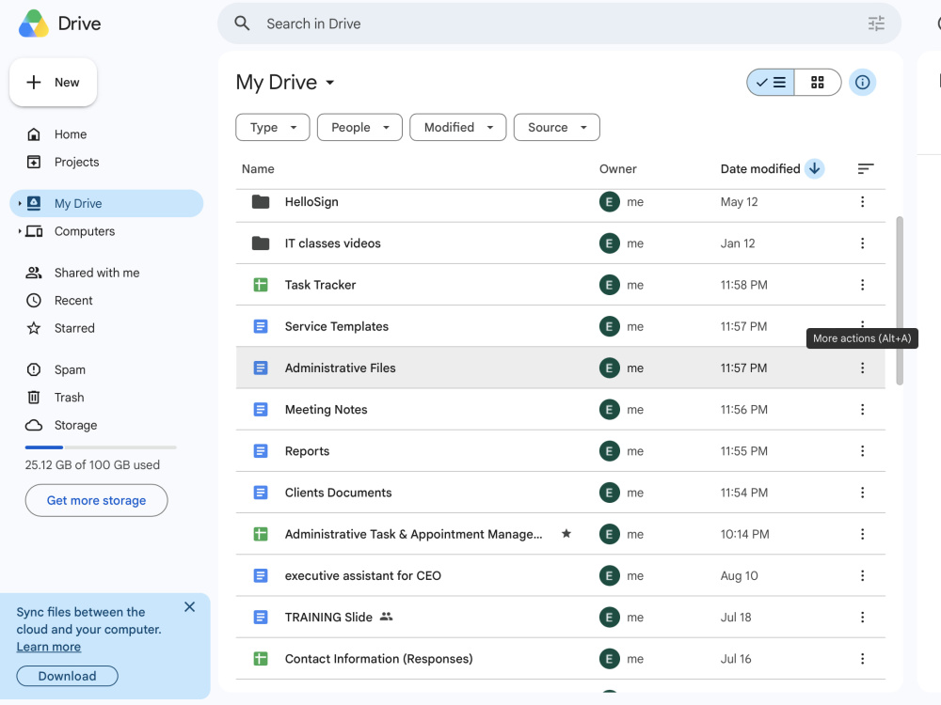Click shared people icon beside TRAINING Slide
The image size is (941, 705).
click(387, 617)
